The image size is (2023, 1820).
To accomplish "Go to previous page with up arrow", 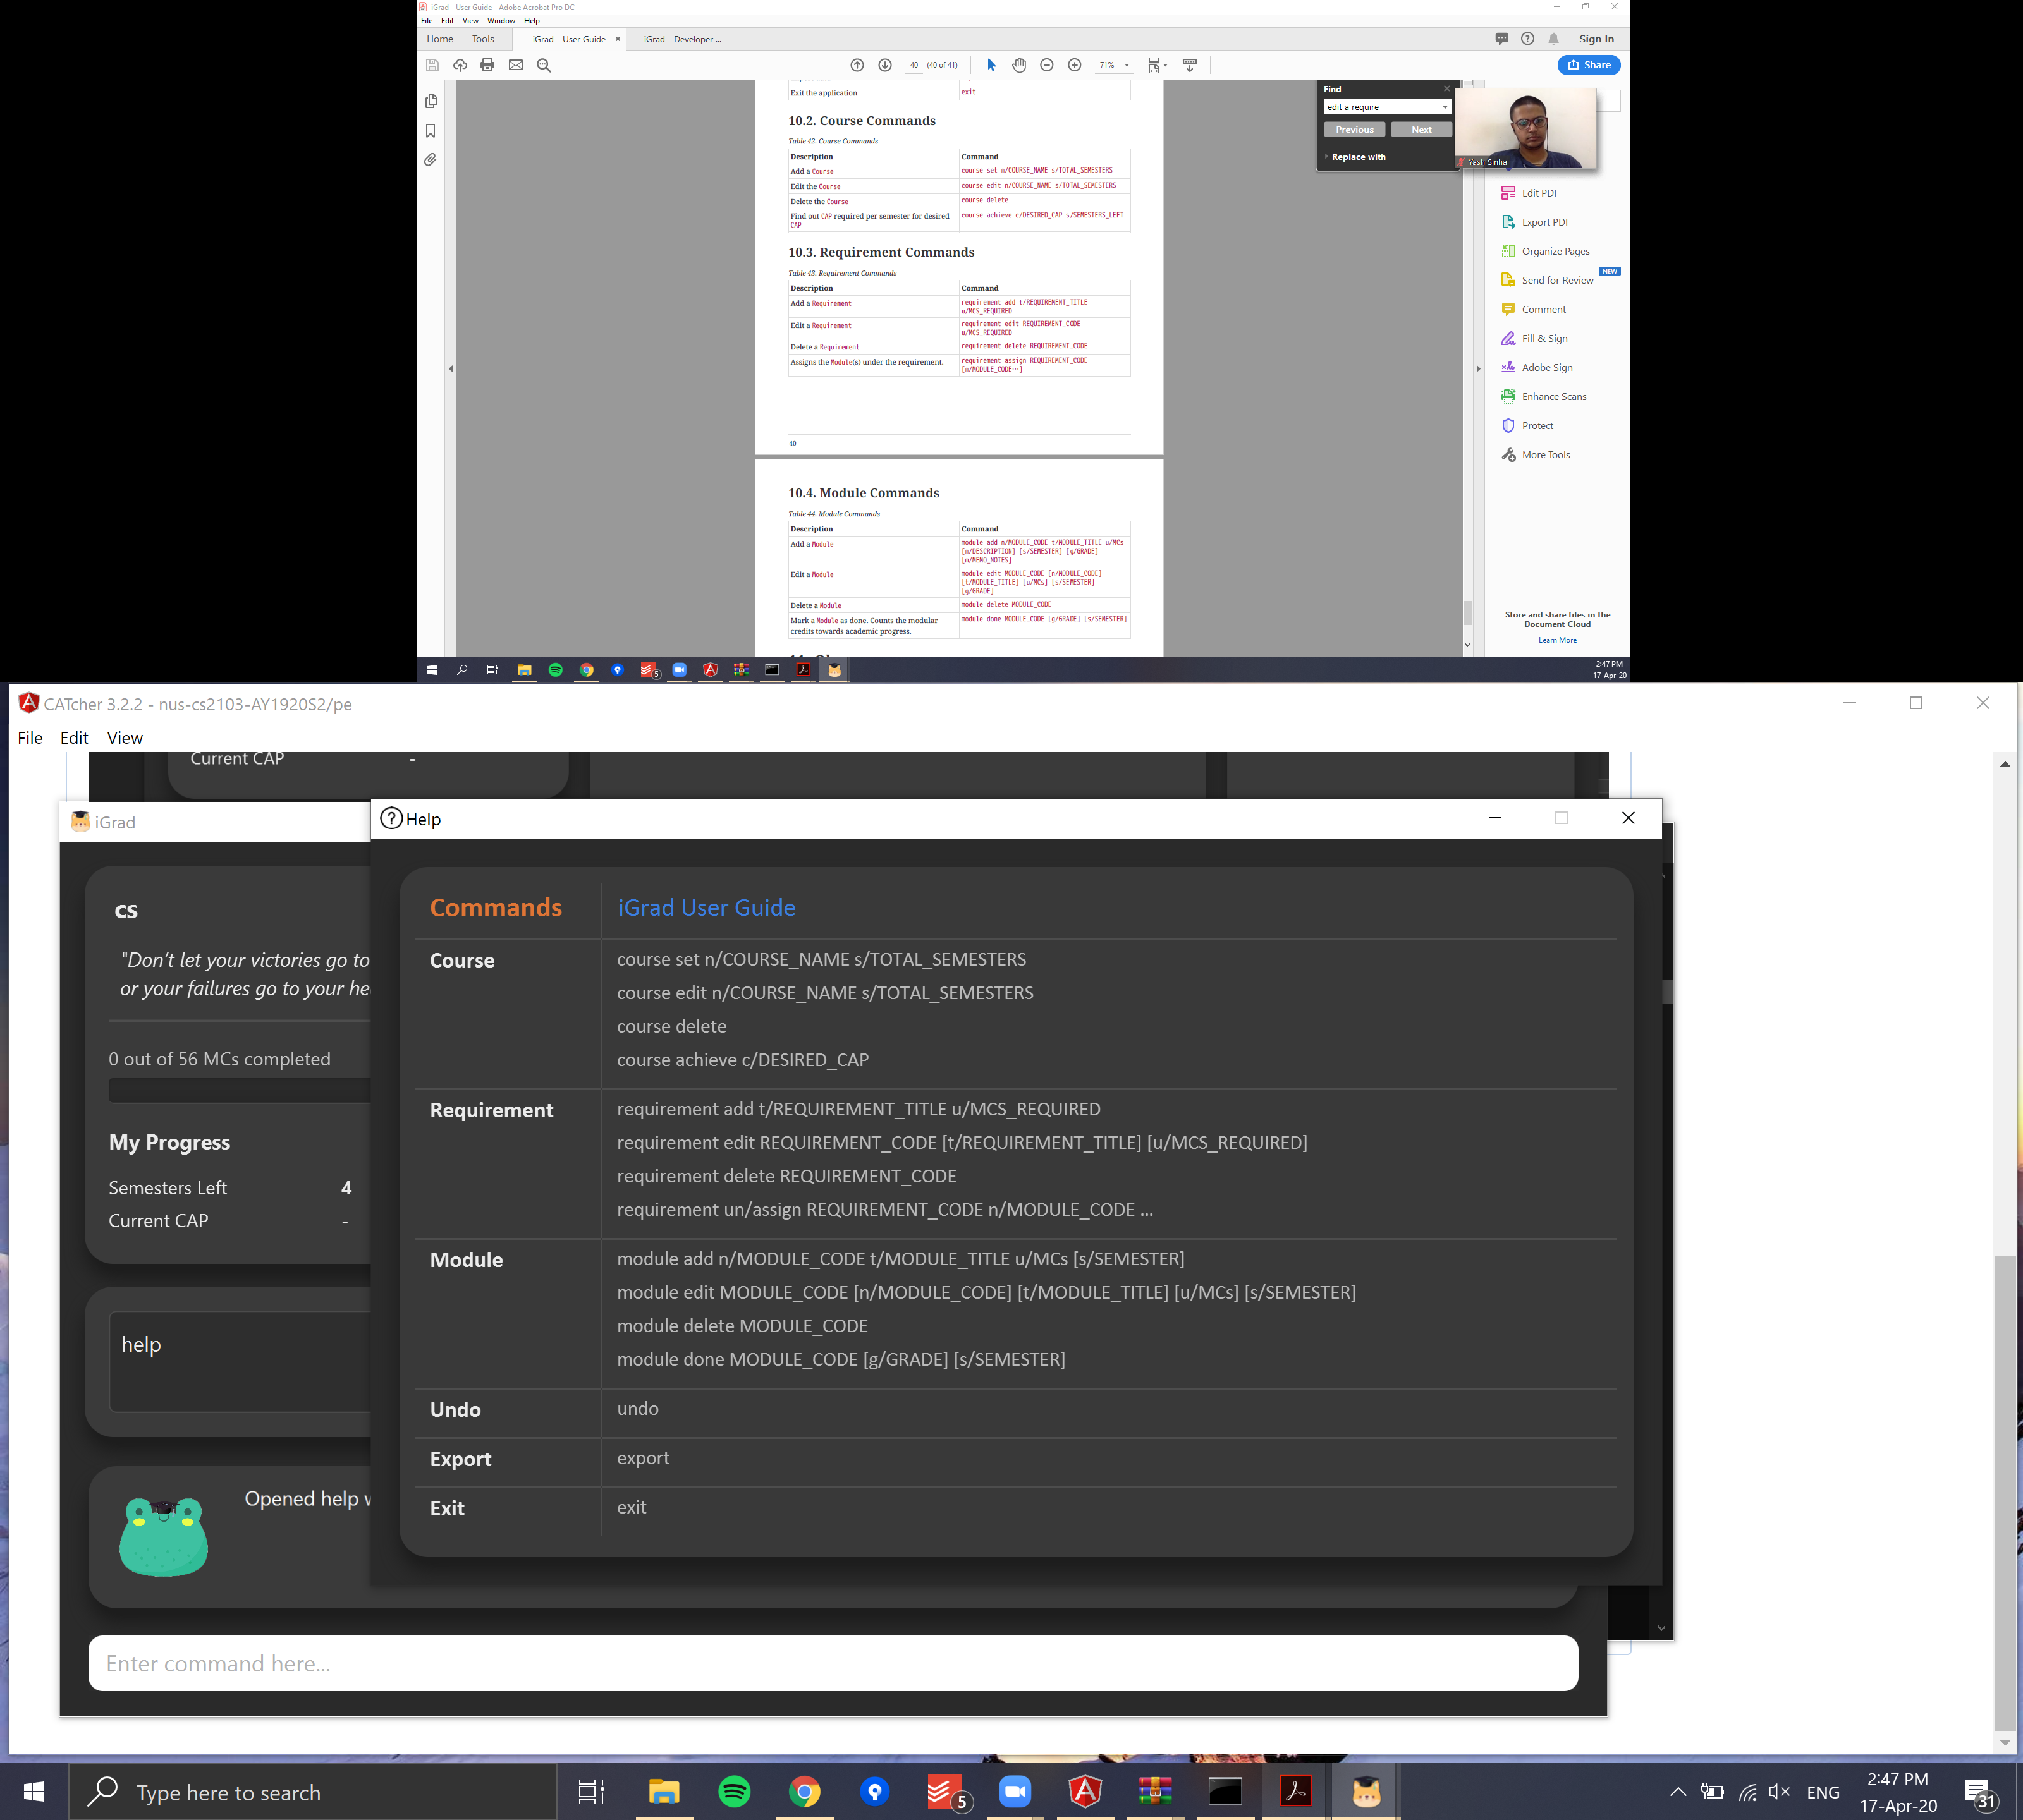I will pos(857,65).
